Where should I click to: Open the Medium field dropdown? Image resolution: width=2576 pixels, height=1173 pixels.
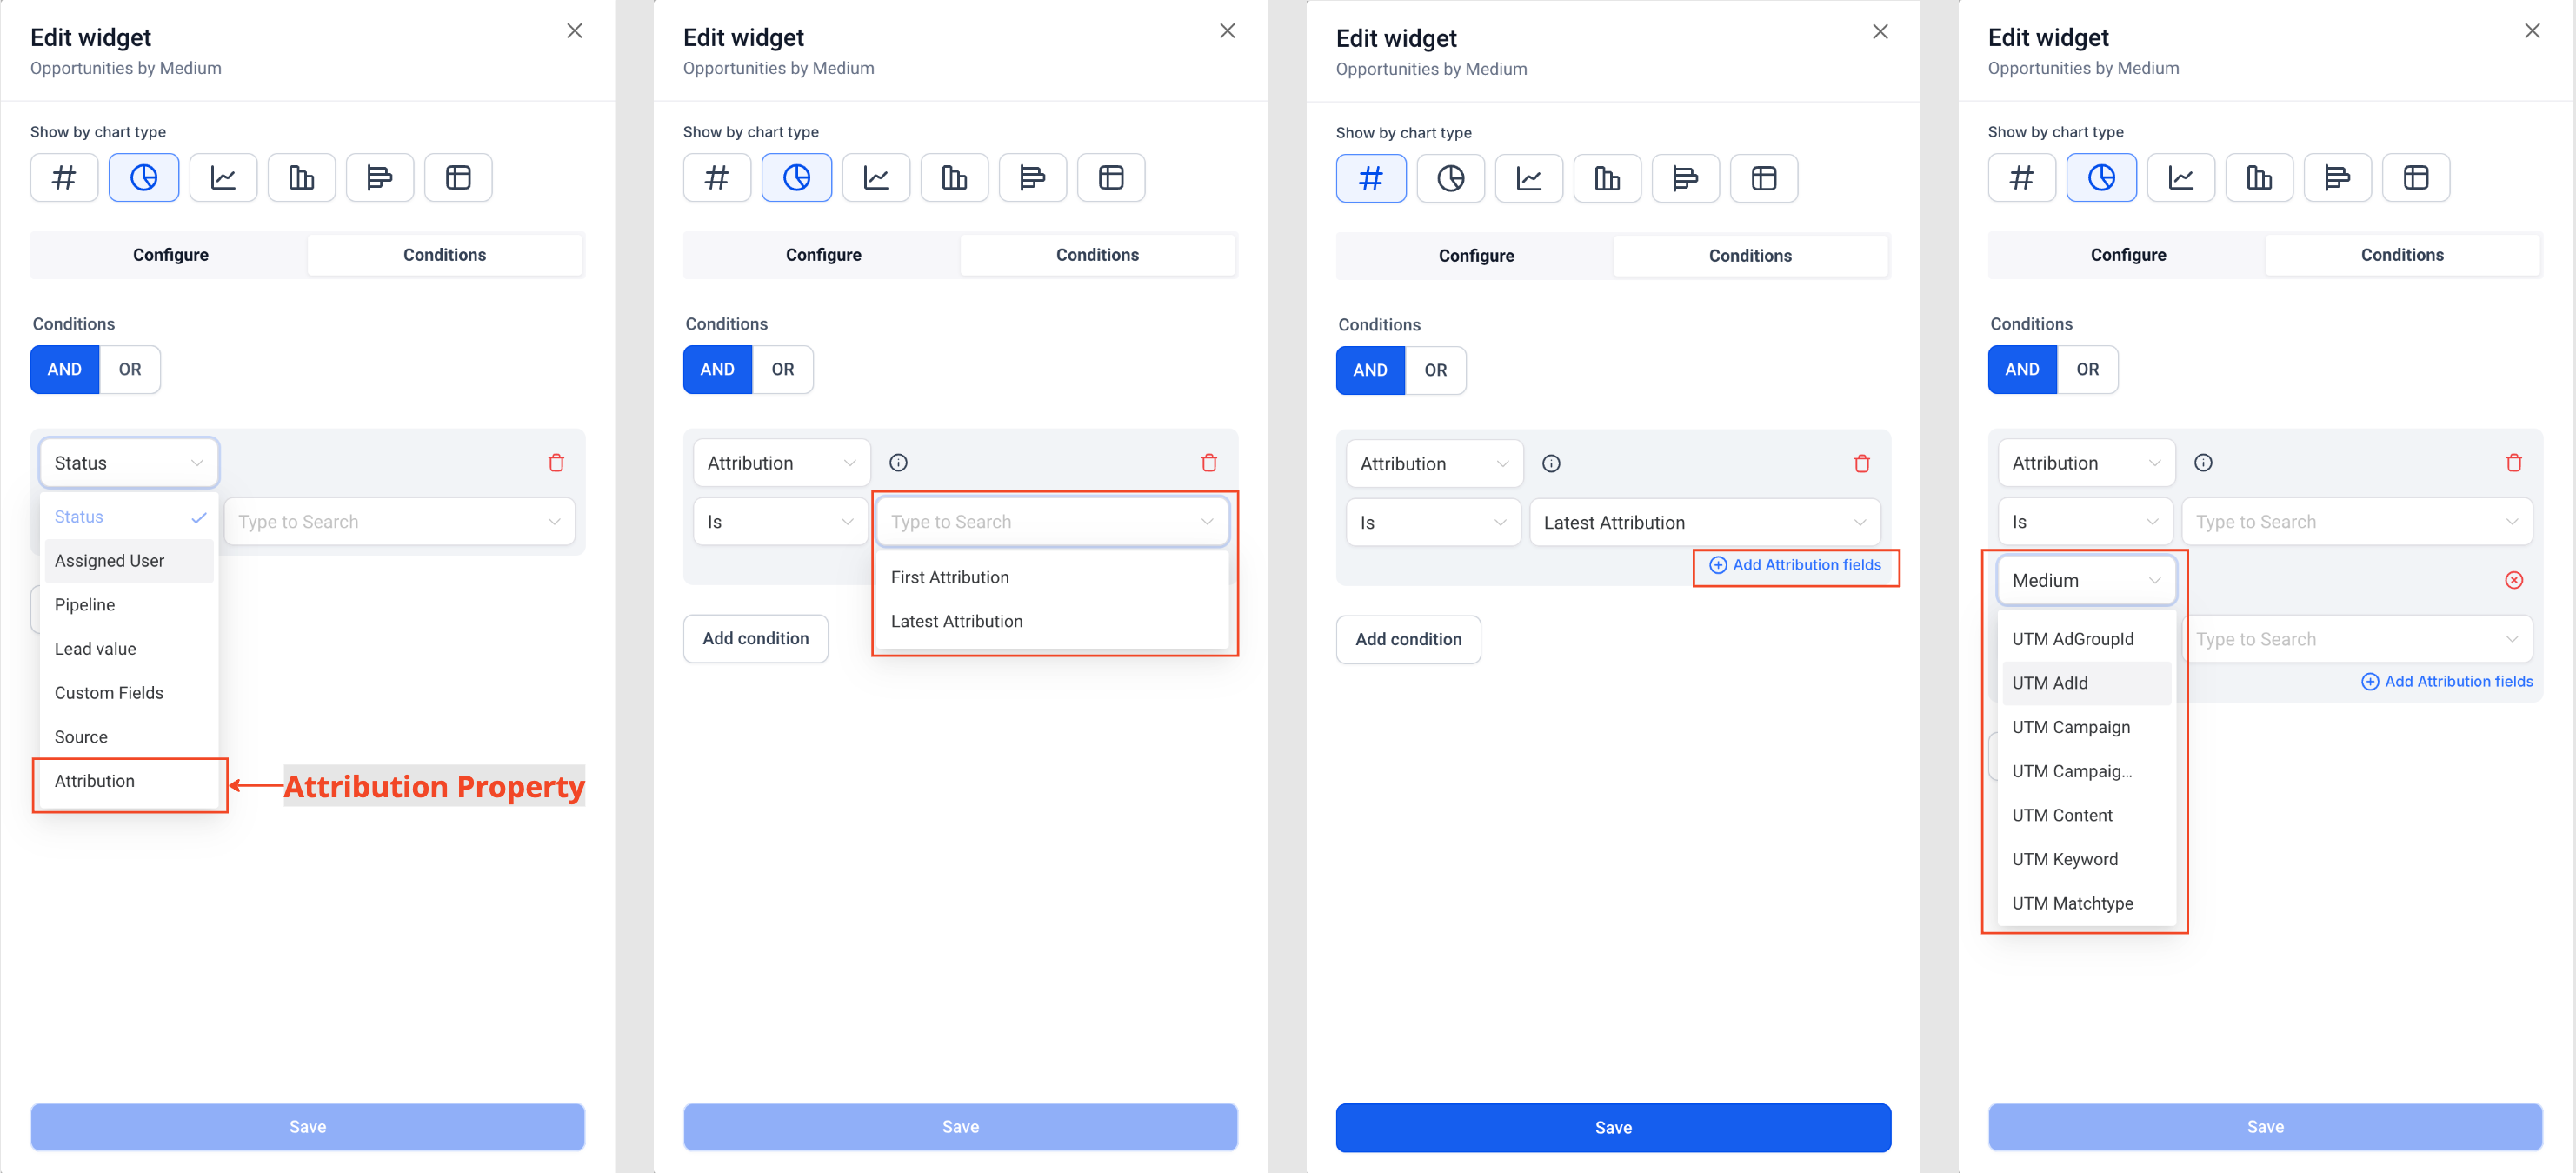tap(2086, 580)
